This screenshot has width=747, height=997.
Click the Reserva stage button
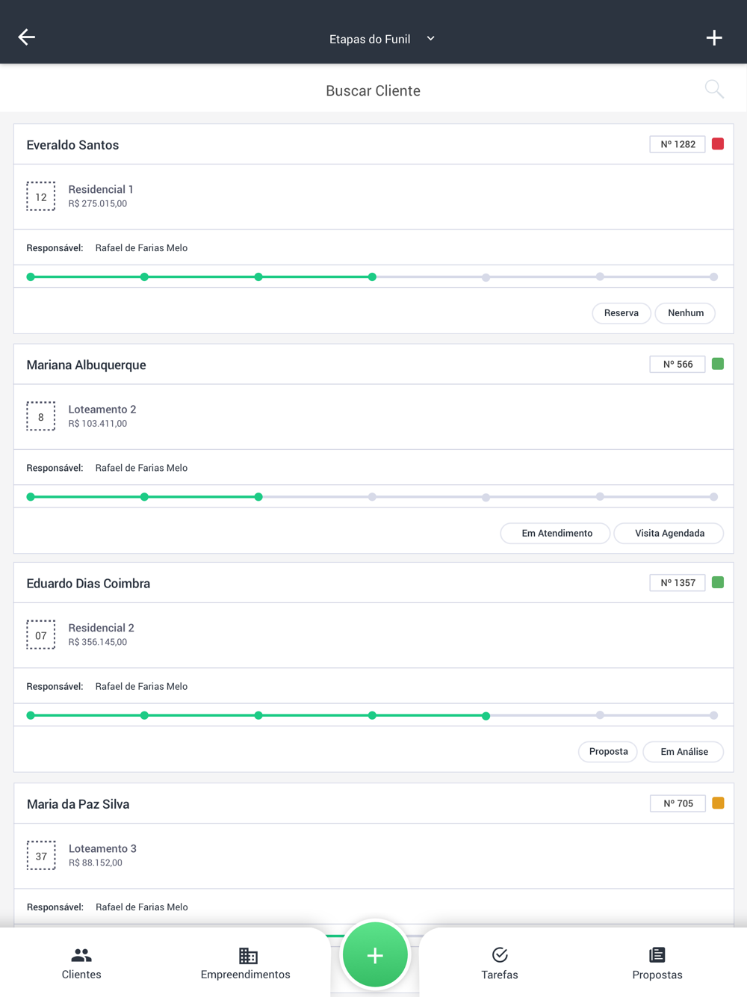click(621, 313)
